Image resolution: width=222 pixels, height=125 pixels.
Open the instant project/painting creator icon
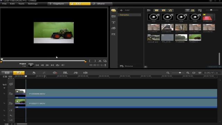65,73
